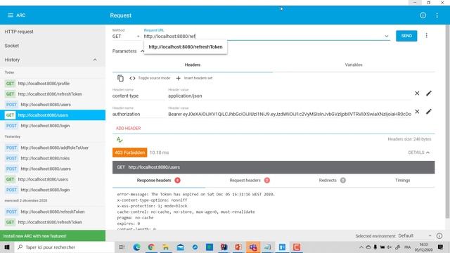Click the cache-control response header line
450x253 pixels.
coord(186,212)
